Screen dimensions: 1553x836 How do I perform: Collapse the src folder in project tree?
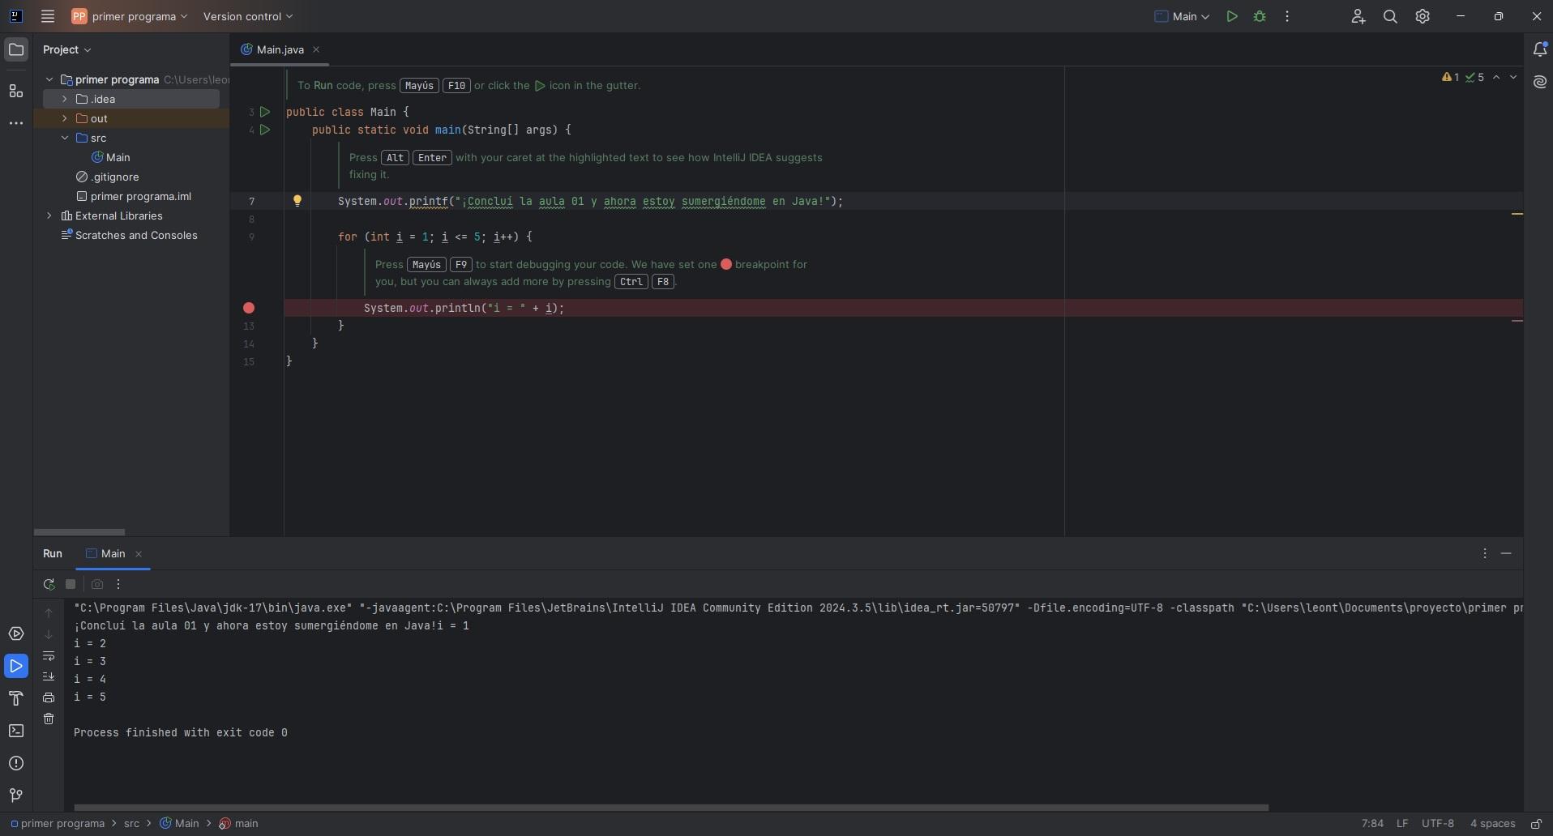65,138
